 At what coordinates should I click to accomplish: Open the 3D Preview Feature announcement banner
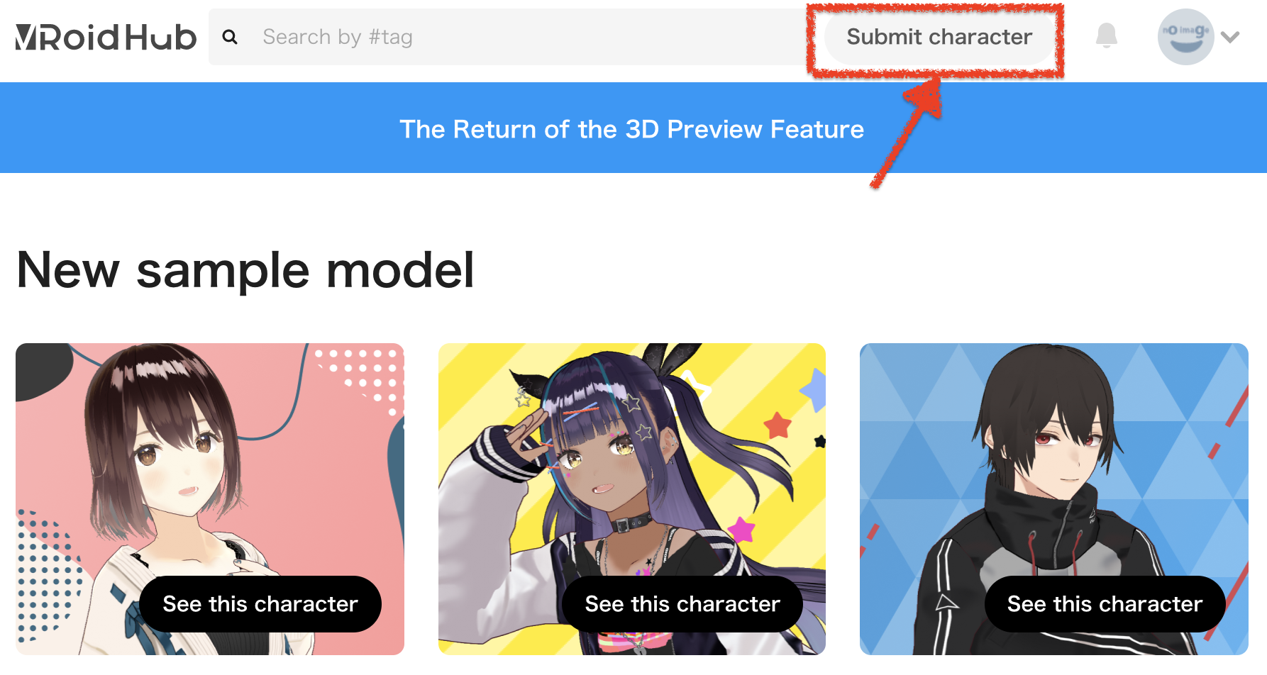[x=633, y=128]
